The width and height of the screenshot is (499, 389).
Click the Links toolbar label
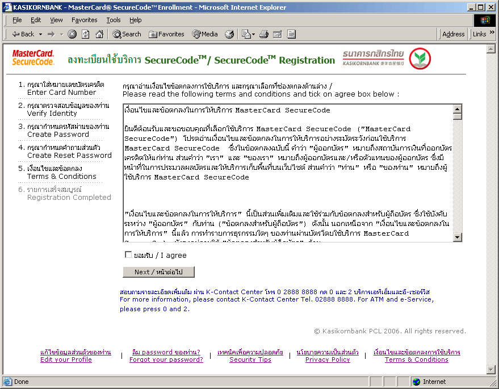pyautogui.click(x=479, y=34)
